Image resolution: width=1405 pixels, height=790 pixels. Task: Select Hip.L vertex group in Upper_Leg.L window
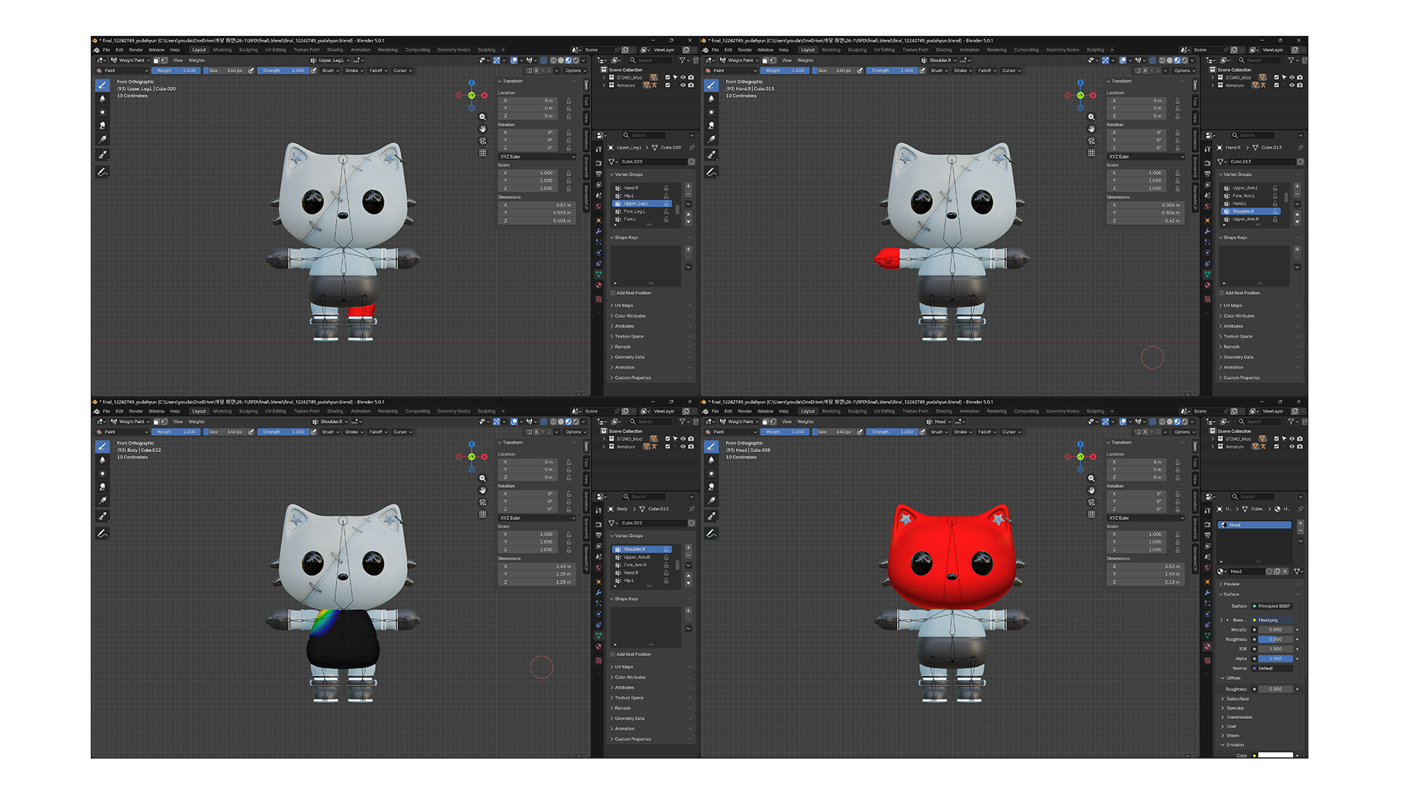[x=642, y=195]
